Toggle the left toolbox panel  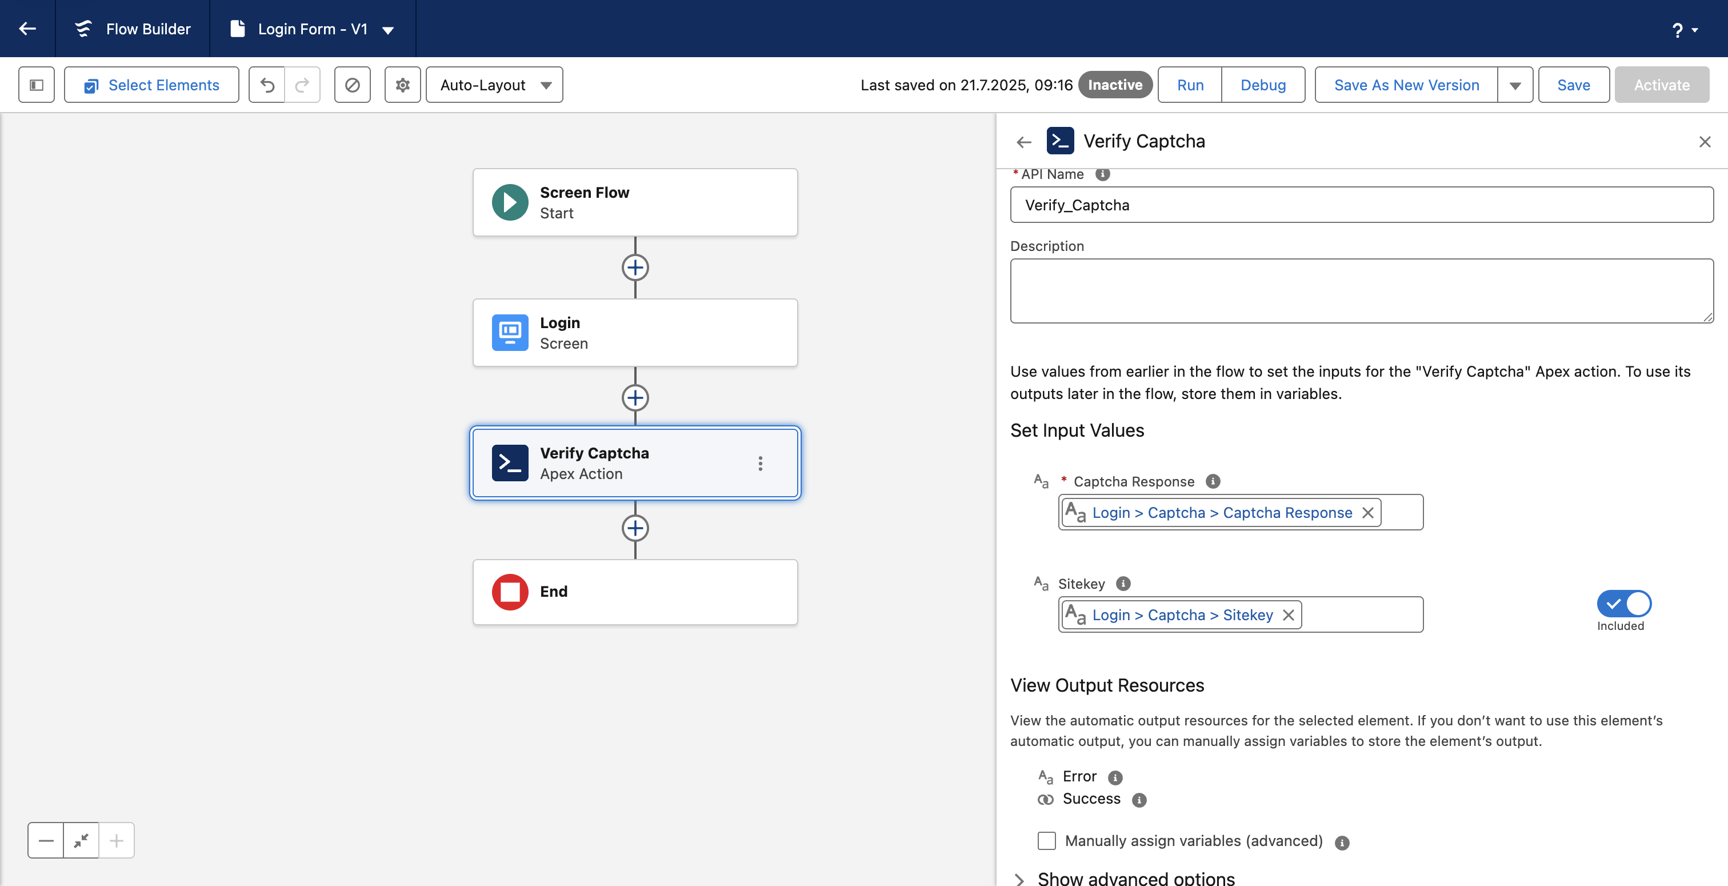[x=36, y=85]
